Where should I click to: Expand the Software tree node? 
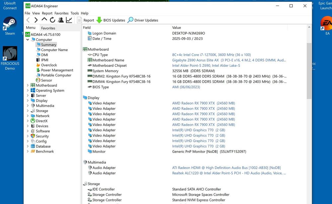(28, 131)
